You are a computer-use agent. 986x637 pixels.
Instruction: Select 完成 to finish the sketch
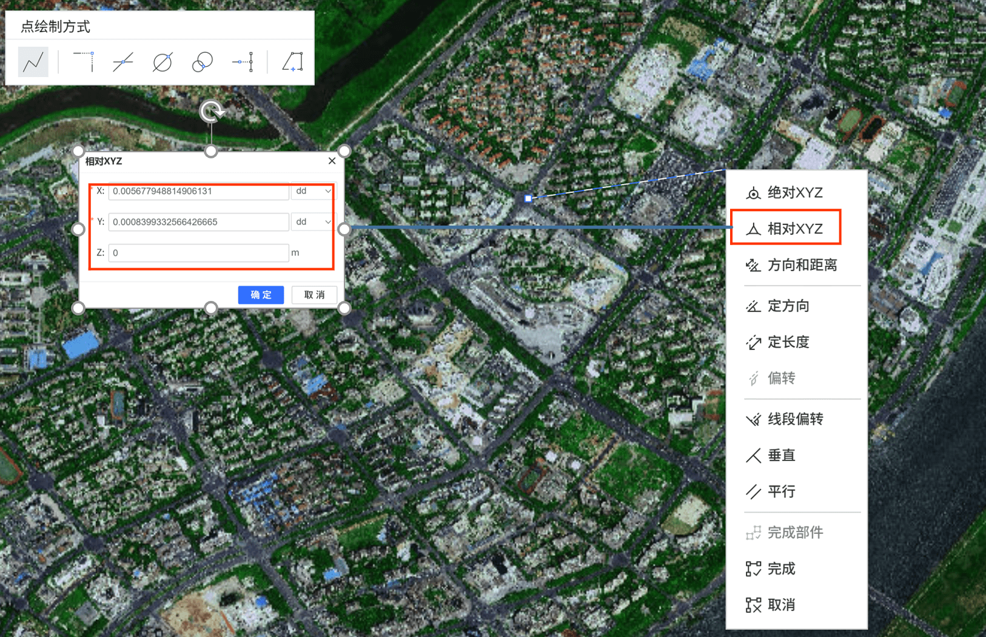781,569
